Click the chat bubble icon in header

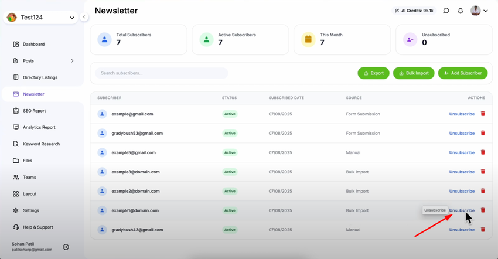446,11
